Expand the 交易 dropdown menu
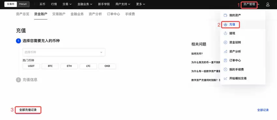 [67, 4]
